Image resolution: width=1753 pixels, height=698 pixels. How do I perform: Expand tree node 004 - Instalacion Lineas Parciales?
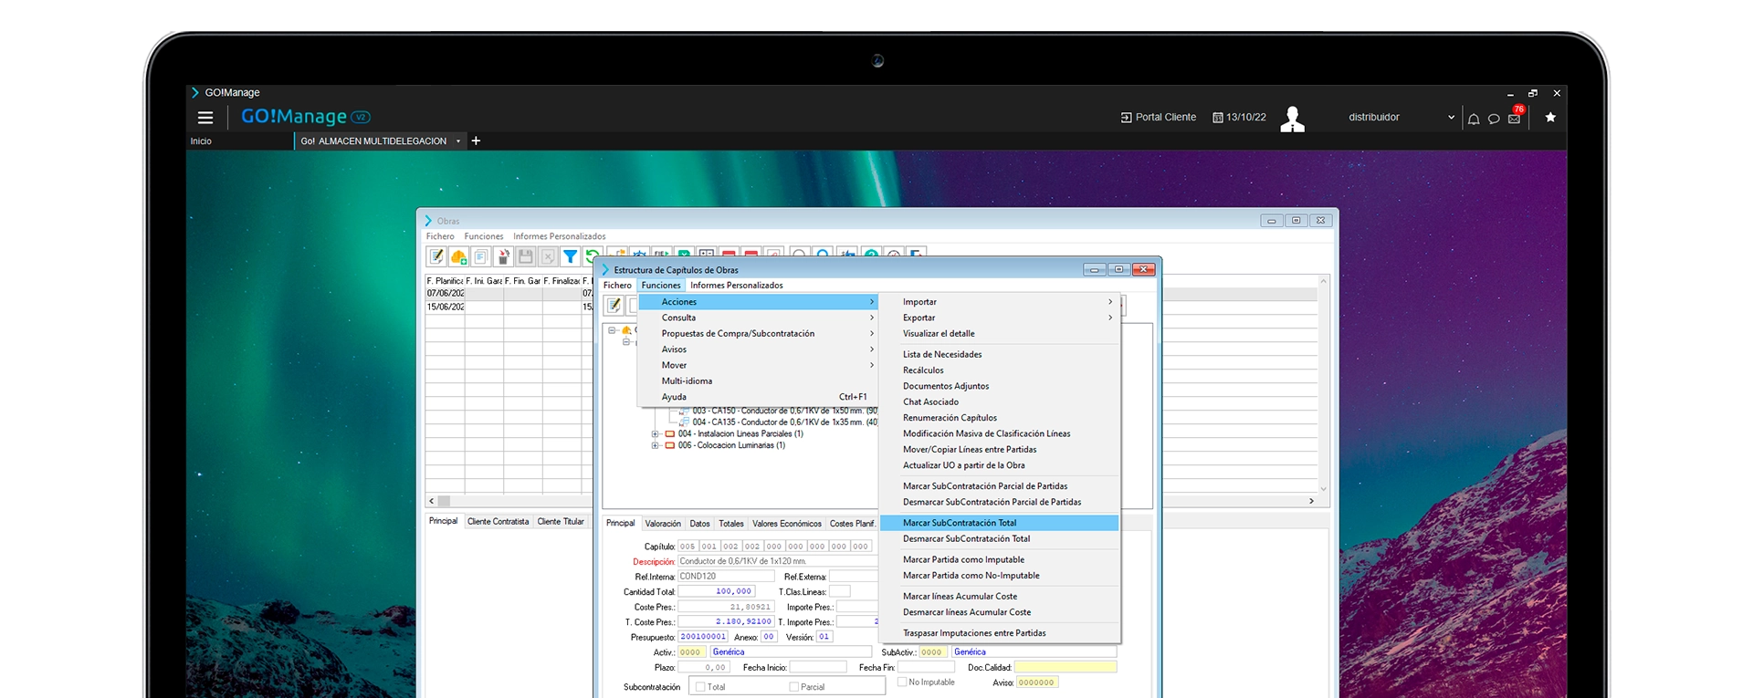[655, 434]
